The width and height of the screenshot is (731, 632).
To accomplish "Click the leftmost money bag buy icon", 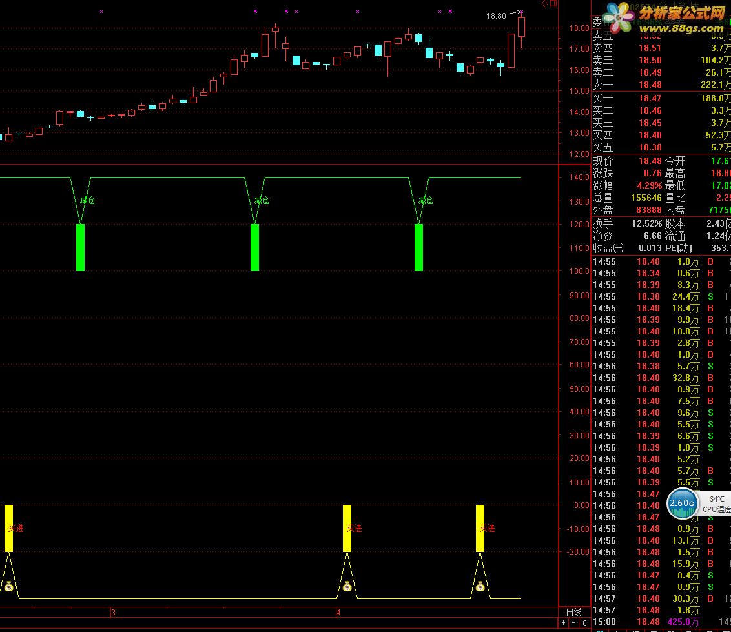I will [x=9, y=586].
